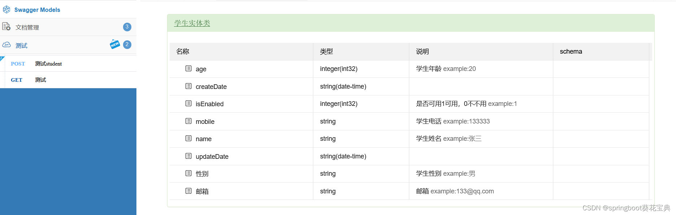Click the field icon beside age
This screenshot has width=676, height=215.
pos(188,68)
